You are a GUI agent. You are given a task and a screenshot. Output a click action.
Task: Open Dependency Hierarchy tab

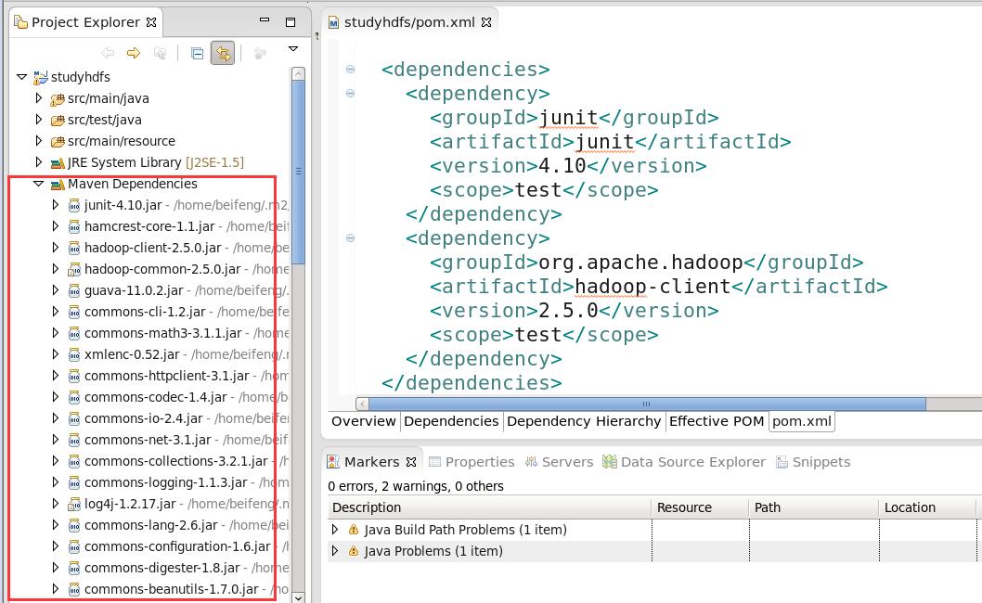click(584, 421)
